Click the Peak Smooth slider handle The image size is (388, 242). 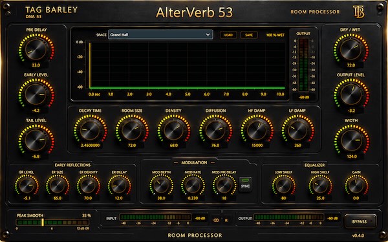pos(43,222)
